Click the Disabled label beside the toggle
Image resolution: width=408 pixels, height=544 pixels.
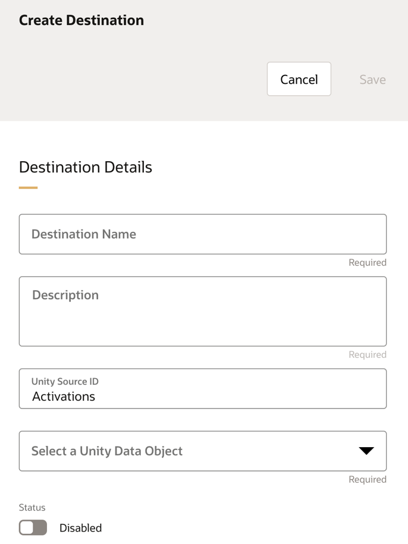(x=80, y=528)
